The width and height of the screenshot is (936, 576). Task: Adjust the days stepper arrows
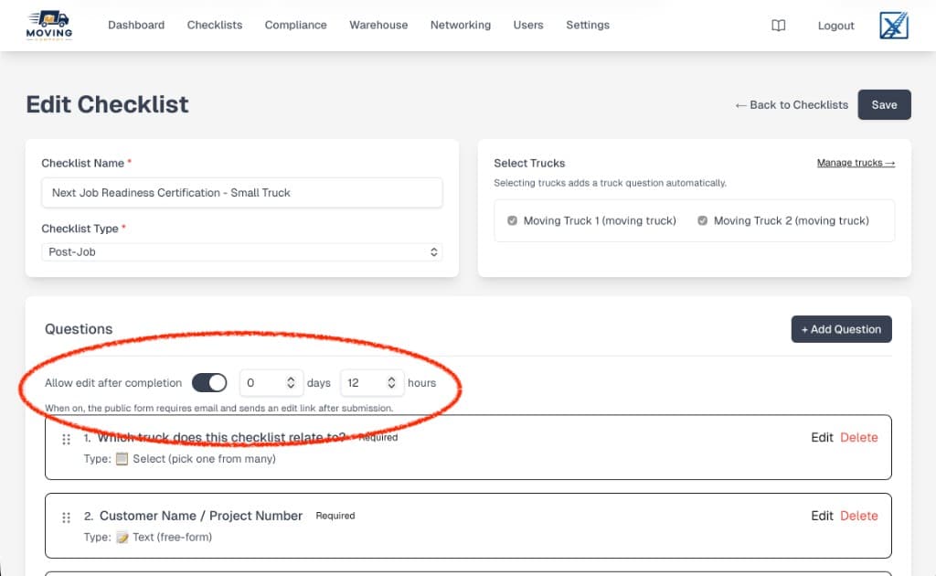pos(291,382)
